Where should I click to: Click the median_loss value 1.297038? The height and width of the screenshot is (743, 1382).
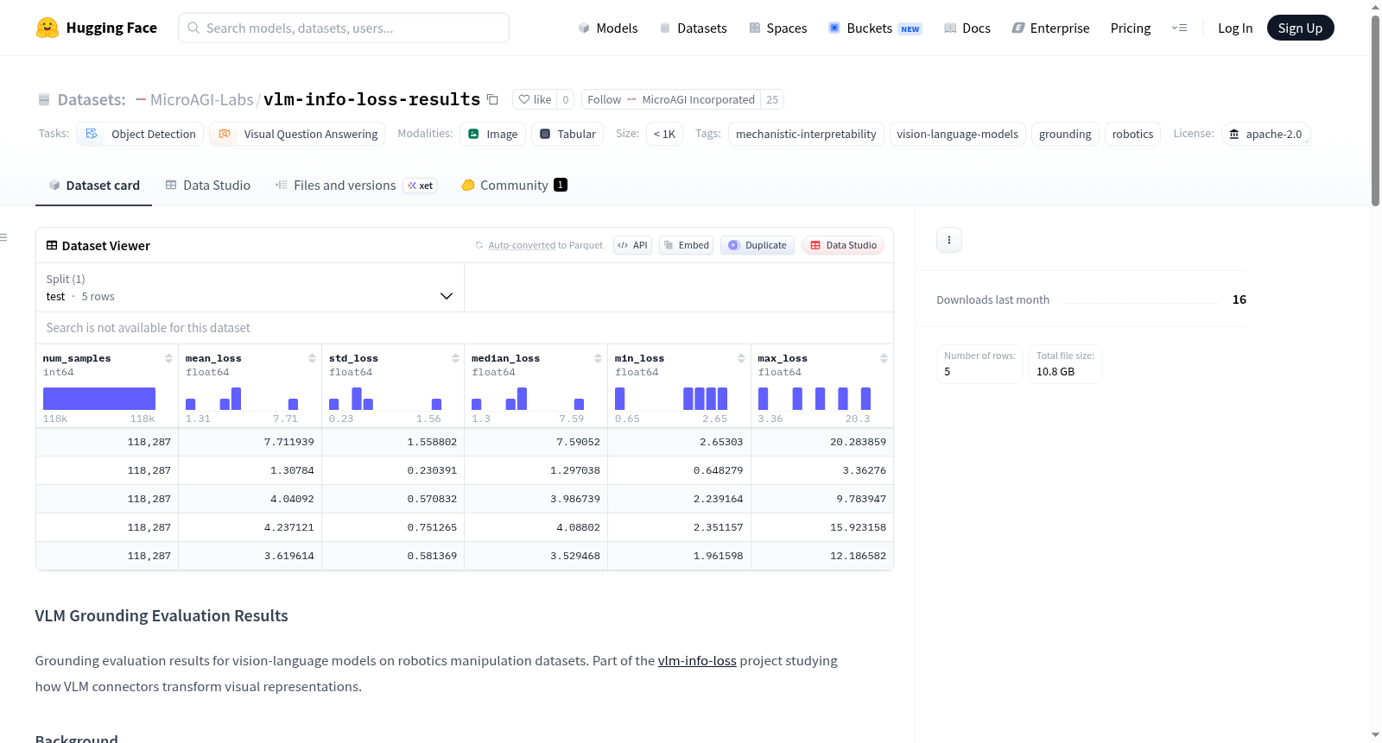pyautogui.click(x=575, y=470)
